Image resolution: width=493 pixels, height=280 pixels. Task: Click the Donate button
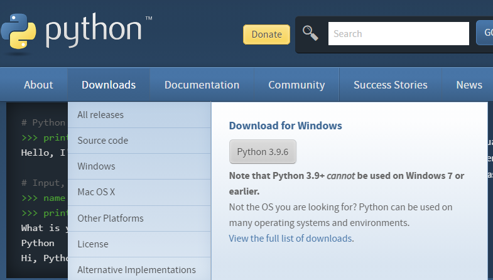coord(267,35)
